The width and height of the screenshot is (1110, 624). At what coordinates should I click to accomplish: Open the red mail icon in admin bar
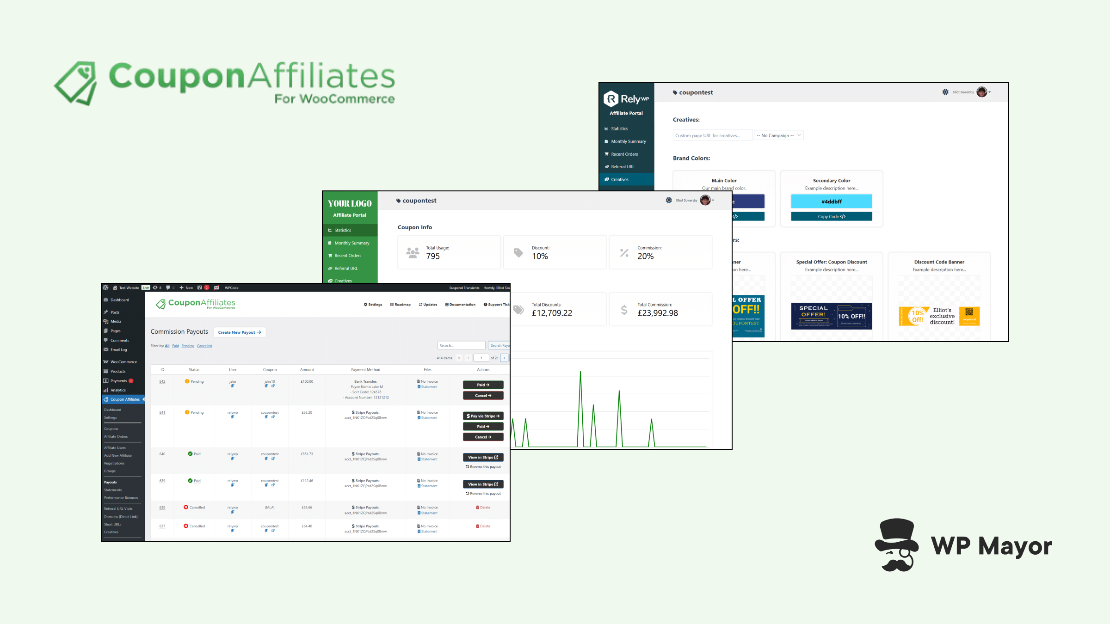tap(216, 288)
